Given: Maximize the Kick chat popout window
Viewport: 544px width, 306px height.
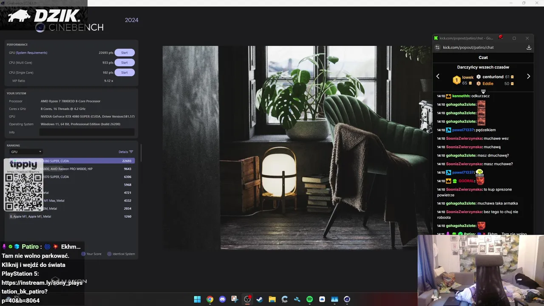Looking at the screenshot, I should coord(514,38).
